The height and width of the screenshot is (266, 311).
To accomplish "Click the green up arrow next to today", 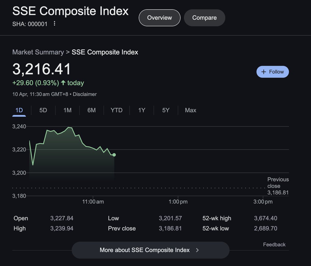I will (63, 83).
